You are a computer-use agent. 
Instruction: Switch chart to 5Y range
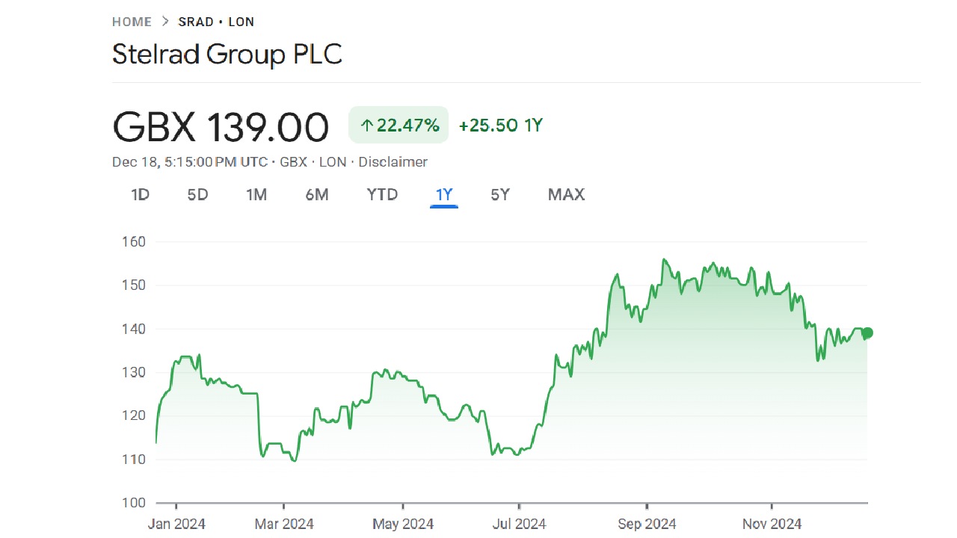click(x=500, y=195)
